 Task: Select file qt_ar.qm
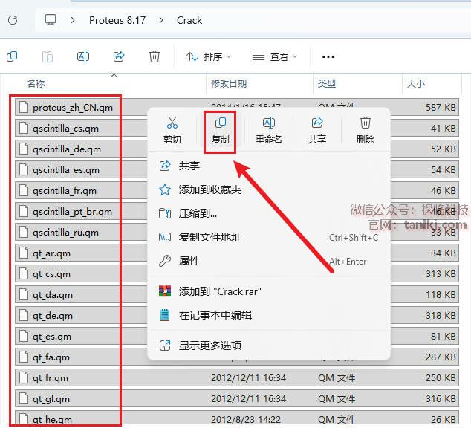pos(52,253)
